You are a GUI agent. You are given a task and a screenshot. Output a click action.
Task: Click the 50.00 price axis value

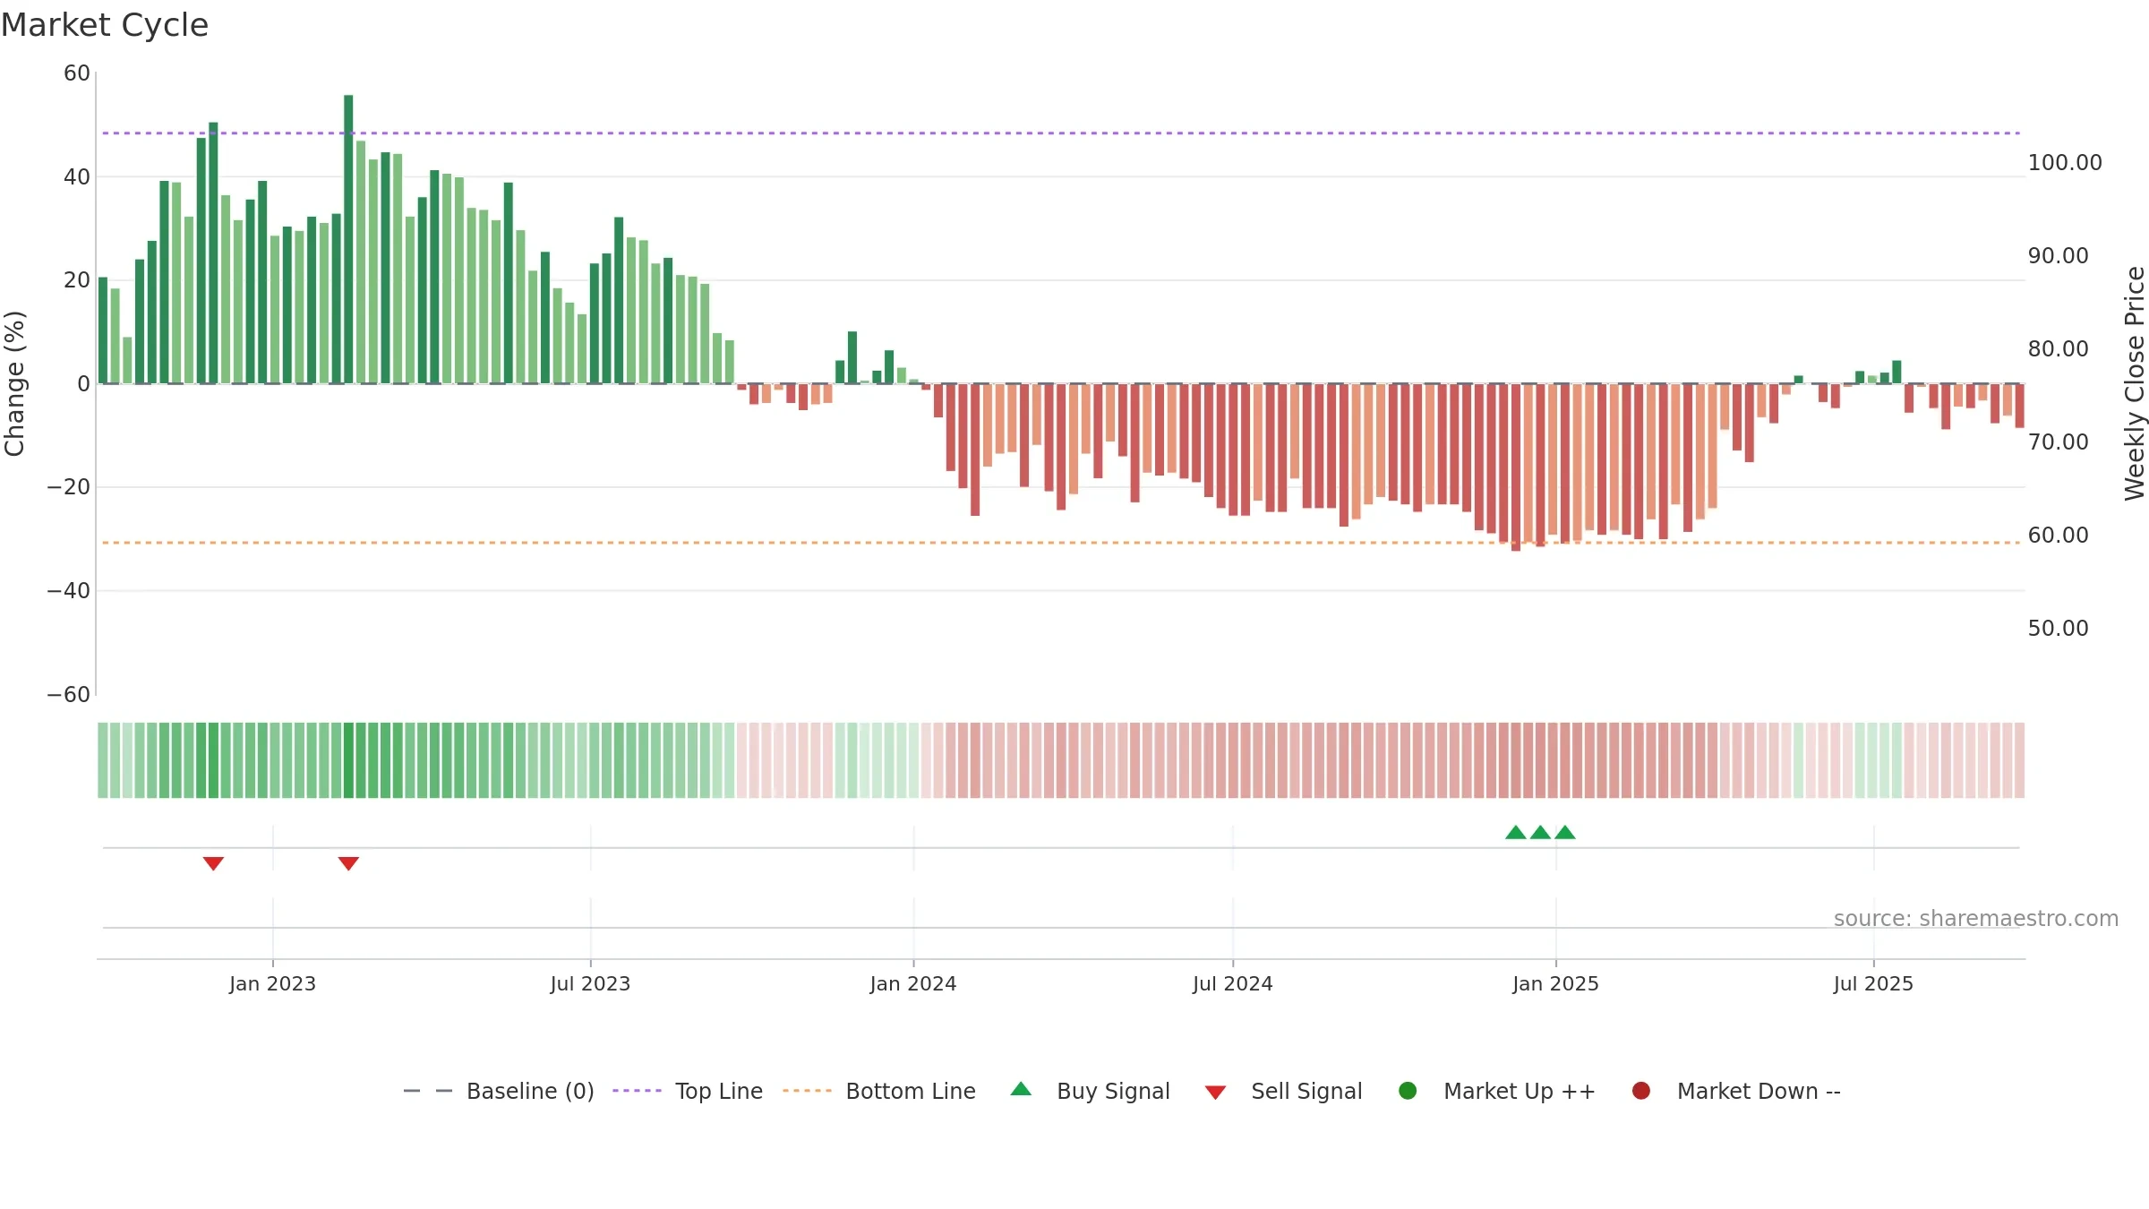(2058, 629)
